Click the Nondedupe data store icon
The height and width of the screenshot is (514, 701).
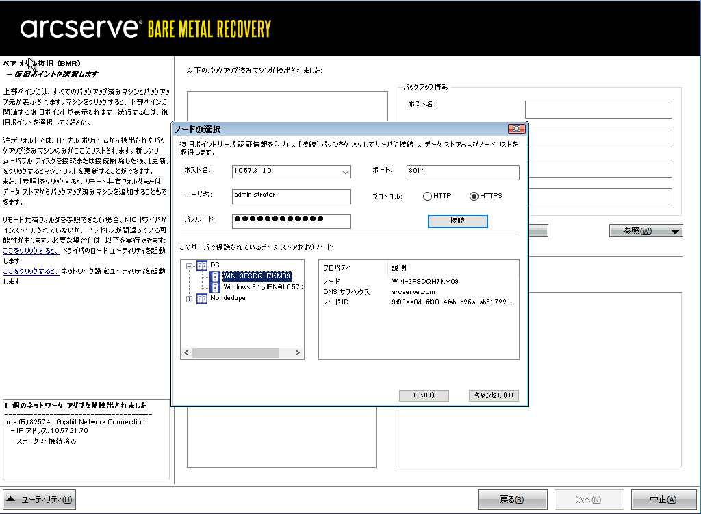tap(202, 298)
